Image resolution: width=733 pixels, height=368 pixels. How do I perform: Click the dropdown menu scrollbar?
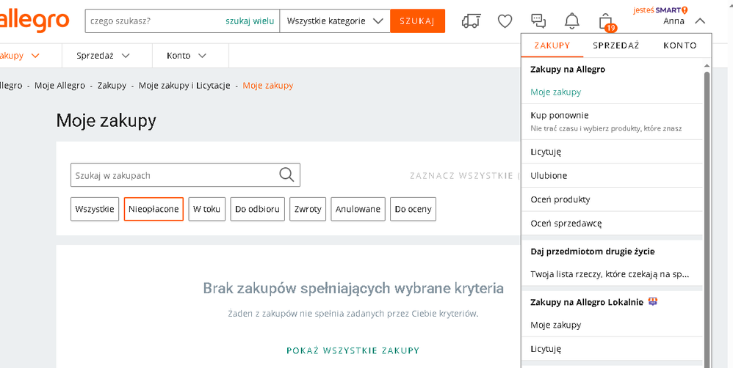[707, 219]
